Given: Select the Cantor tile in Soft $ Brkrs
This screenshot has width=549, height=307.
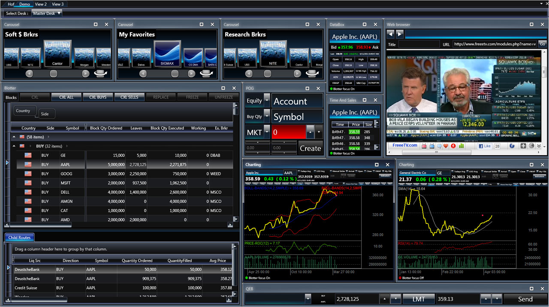Looking at the screenshot, I should coord(57,53).
